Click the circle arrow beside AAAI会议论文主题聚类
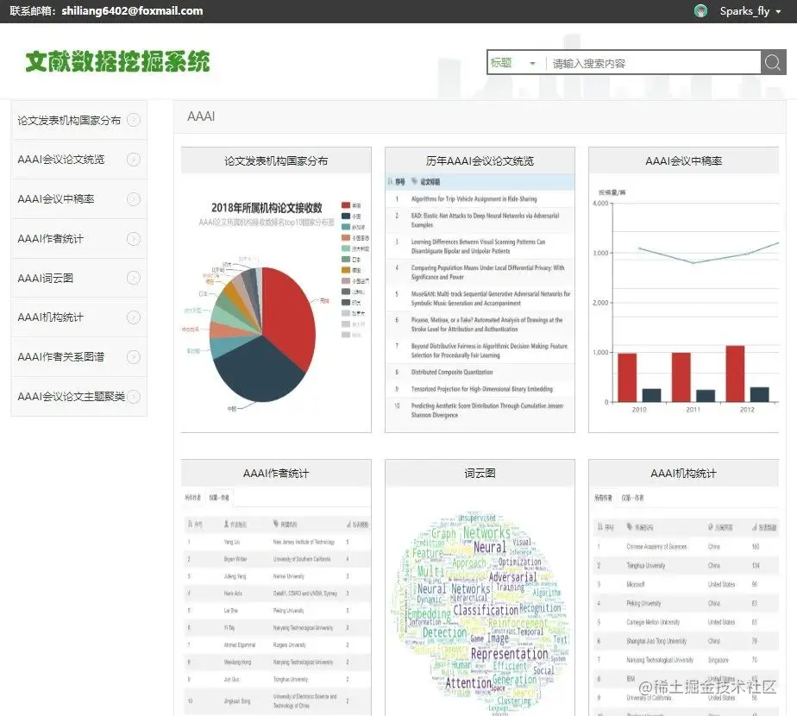Screen dimensions: 797x716 (x=133, y=396)
